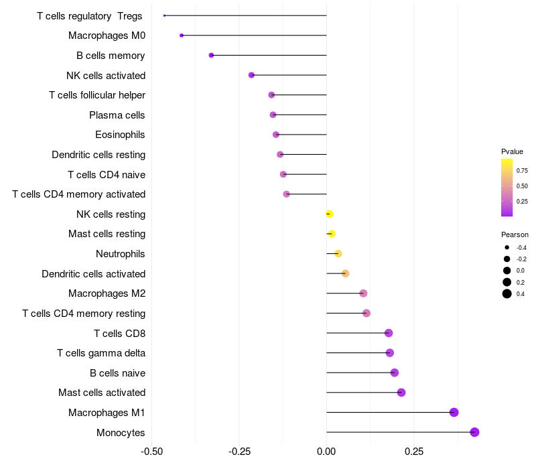536x469 pixels.
Task: Click the B cells memory axis label
Action: click(x=111, y=56)
